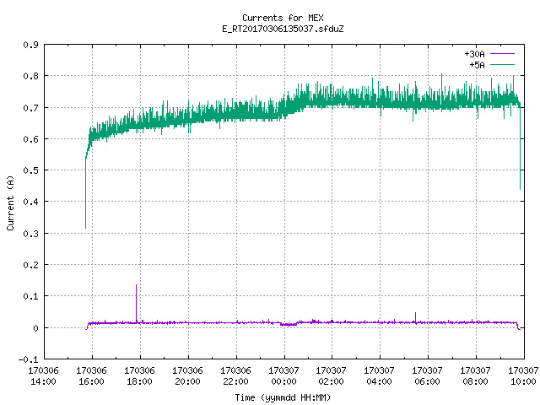Image resolution: width=540 pixels, height=405 pixels.
Task: Click the green +5A dip at plot end
Action: (520, 146)
